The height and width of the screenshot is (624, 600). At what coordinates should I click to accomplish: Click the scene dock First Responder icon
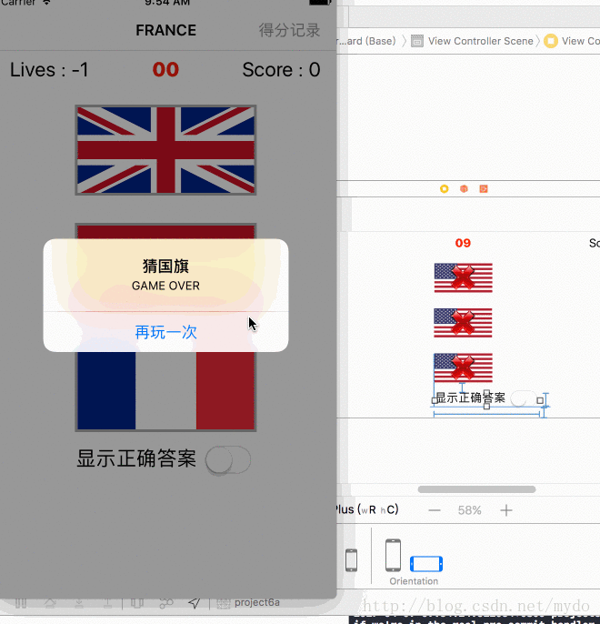point(464,188)
